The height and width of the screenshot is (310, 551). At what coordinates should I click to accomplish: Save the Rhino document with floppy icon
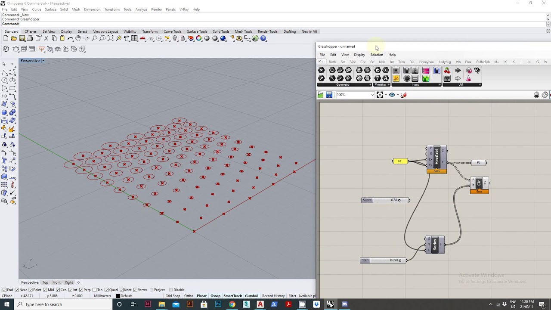click(22, 38)
